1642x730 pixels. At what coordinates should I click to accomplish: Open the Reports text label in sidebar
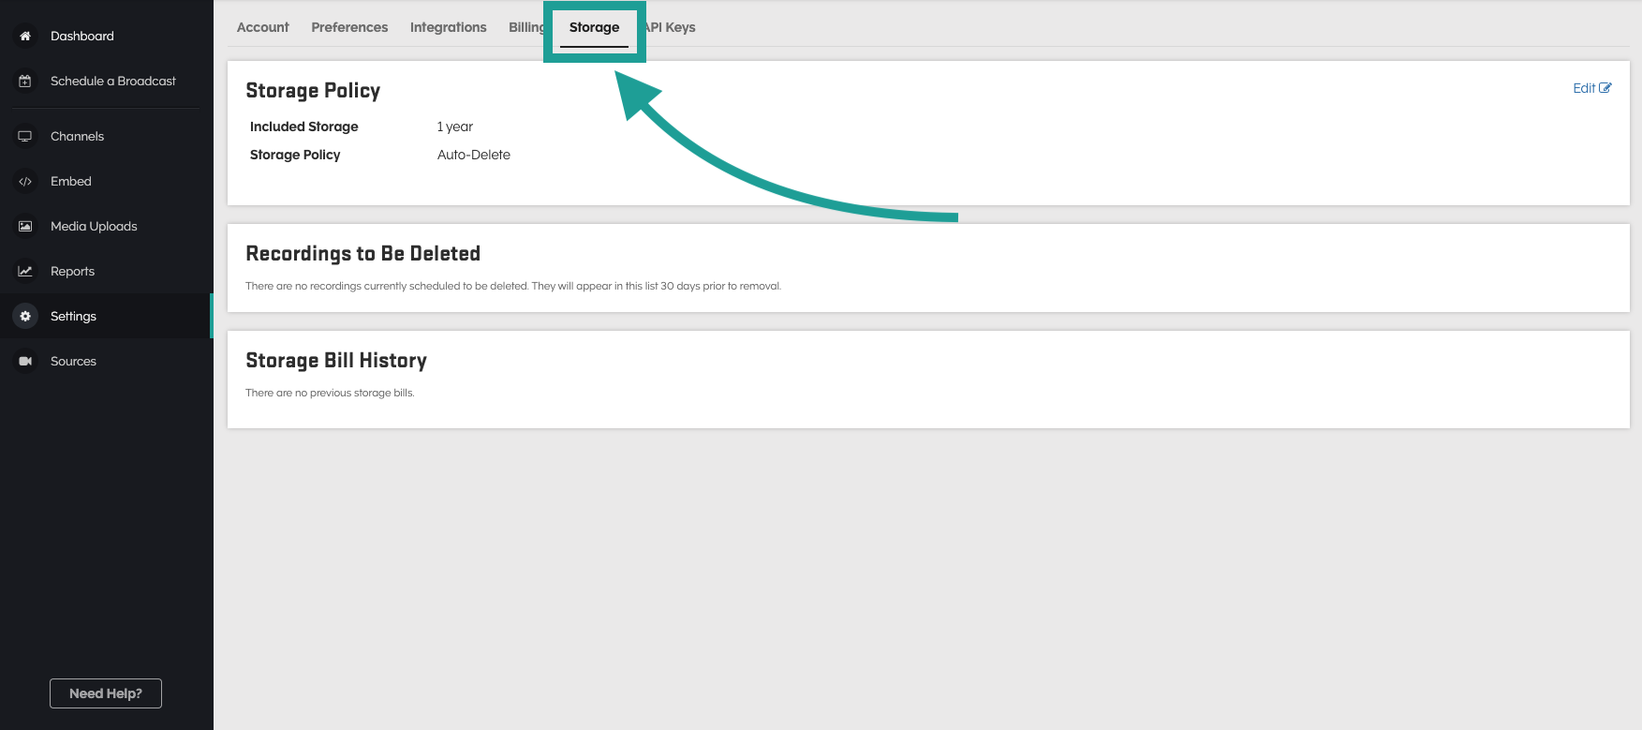pos(72,272)
